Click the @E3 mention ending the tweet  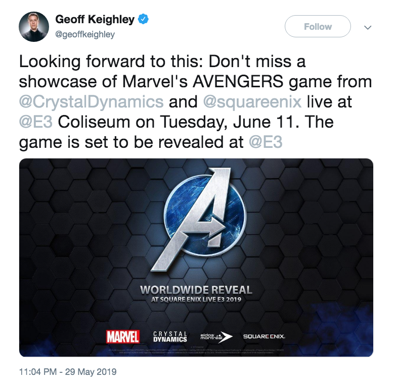pyautogui.click(x=266, y=142)
